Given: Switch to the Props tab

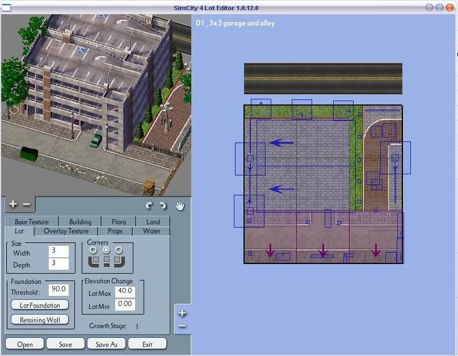Looking at the screenshot, I should click(115, 231).
